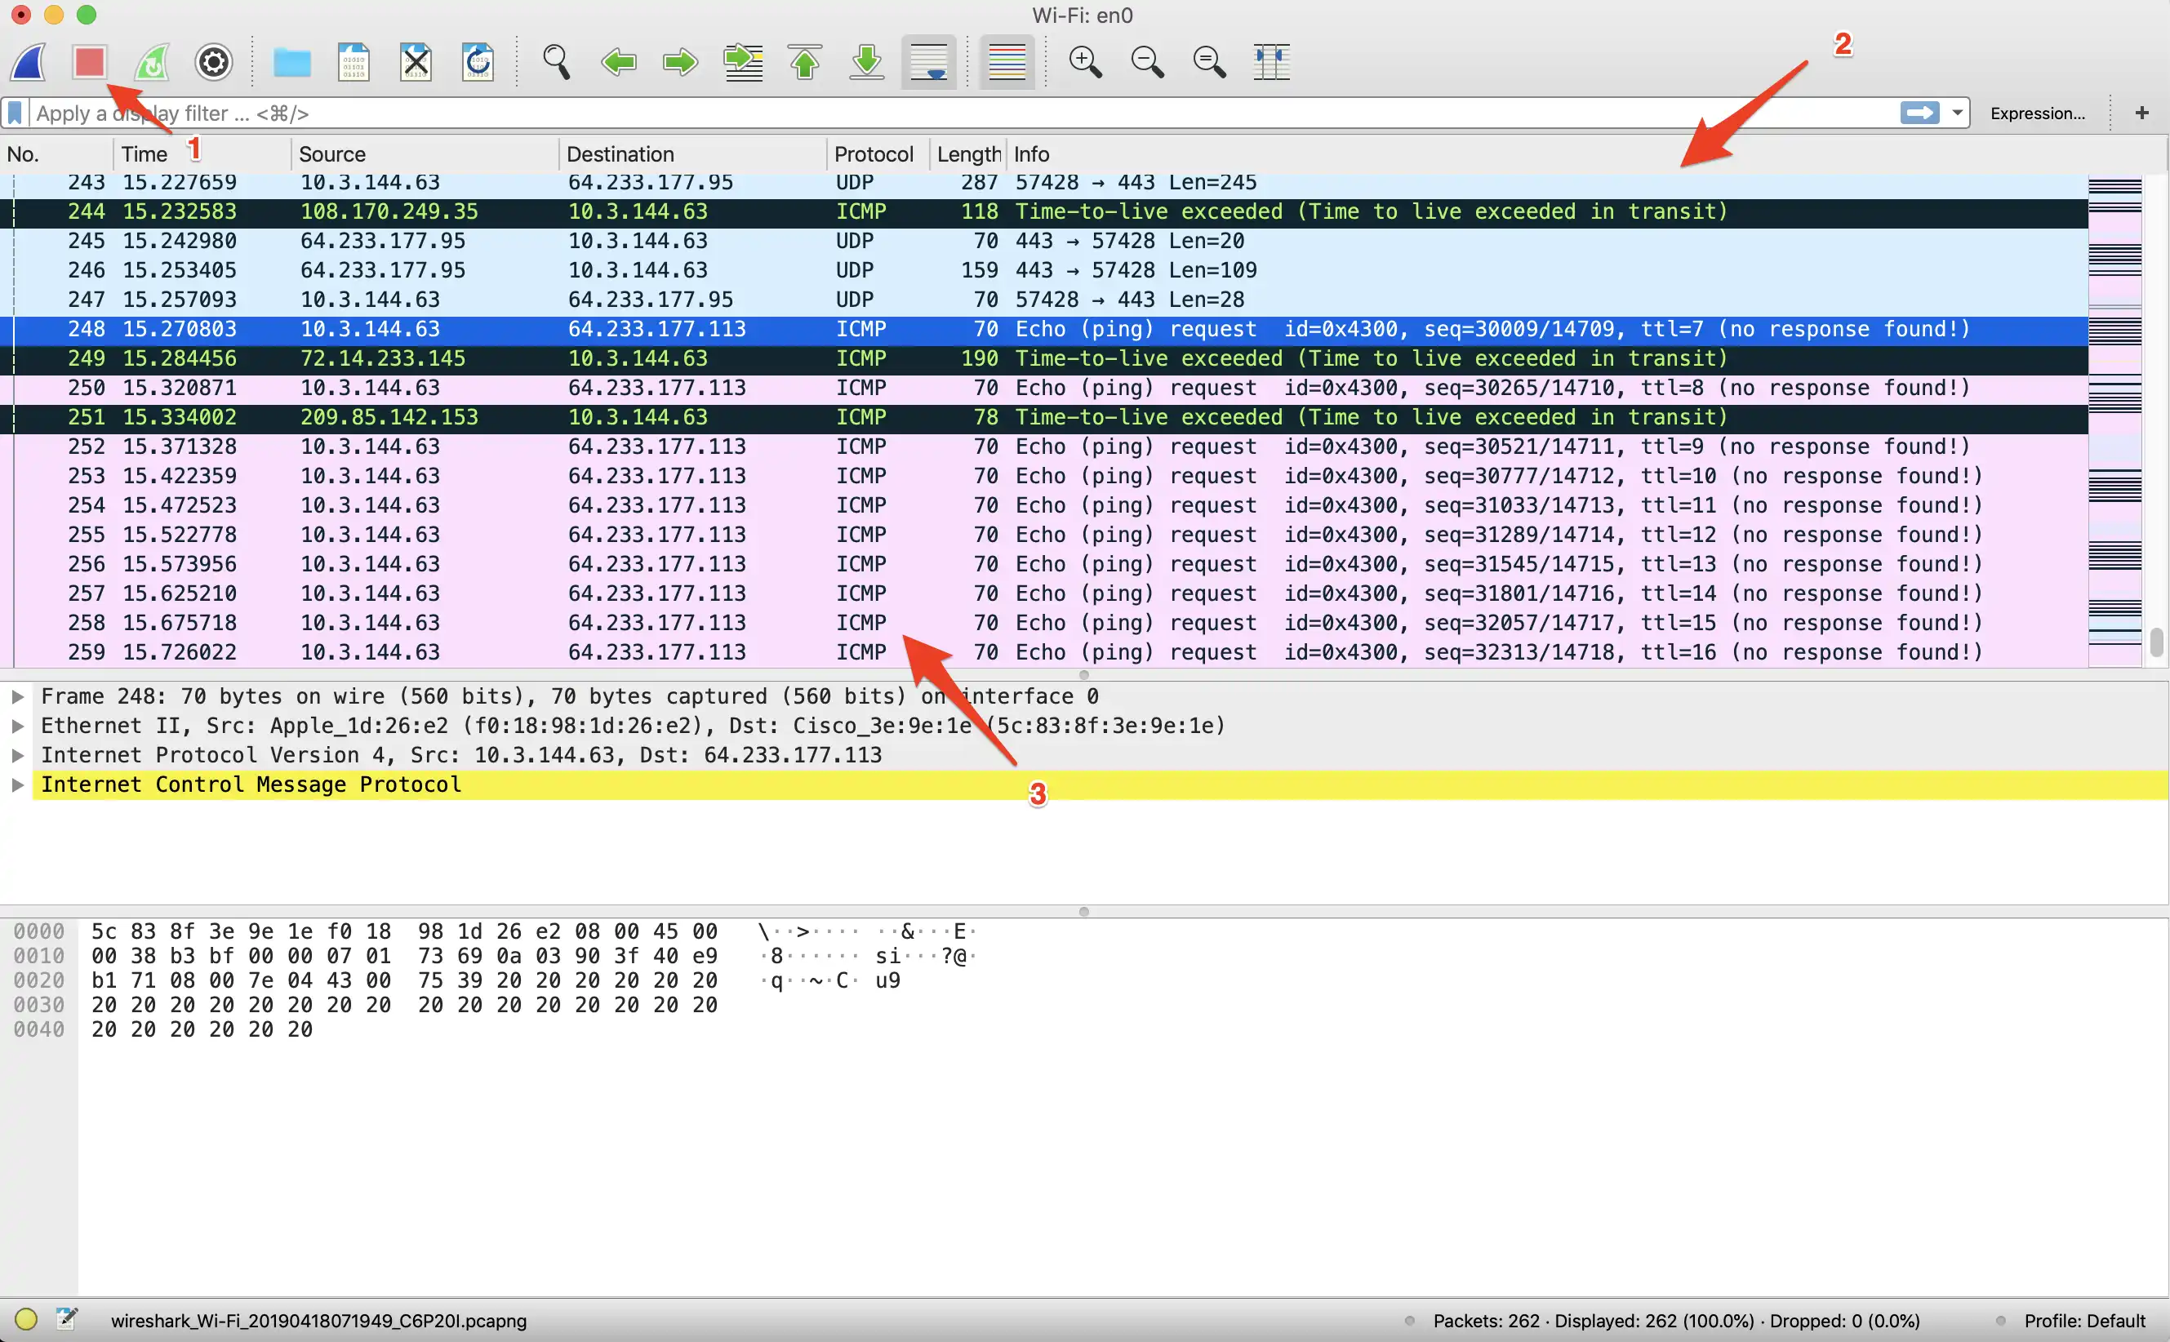Jump to the first packet
The width and height of the screenshot is (2170, 1342).
(805, 62)
